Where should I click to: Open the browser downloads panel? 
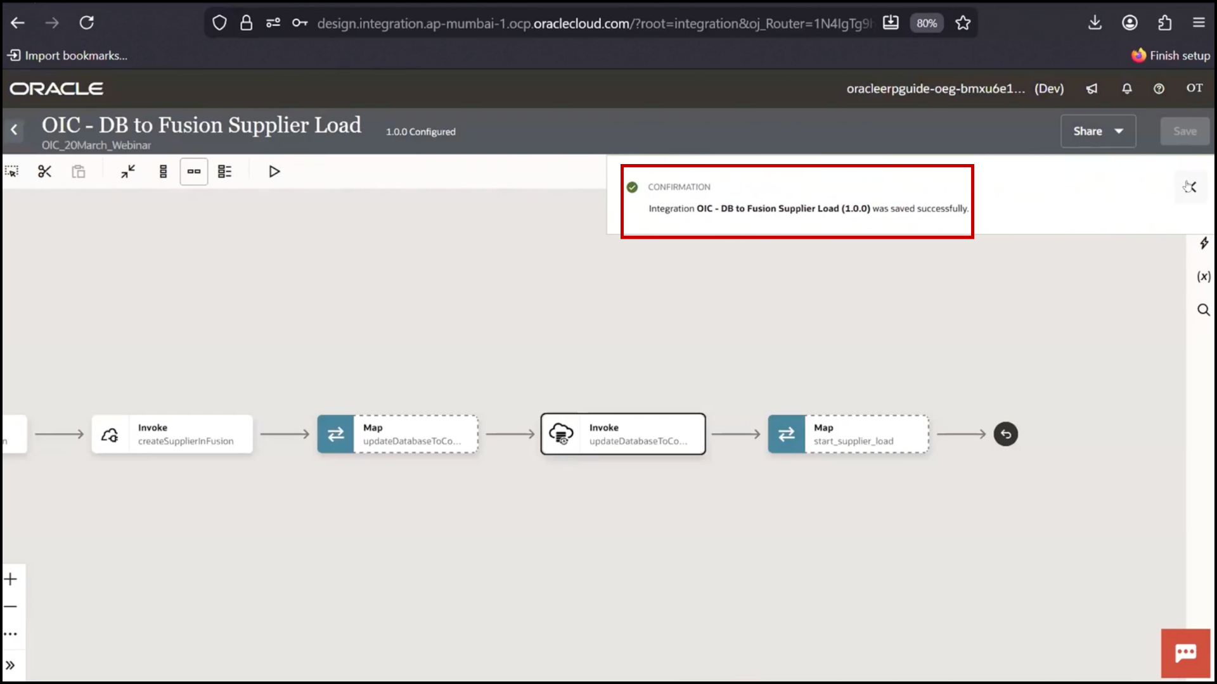click(1095, 23)
